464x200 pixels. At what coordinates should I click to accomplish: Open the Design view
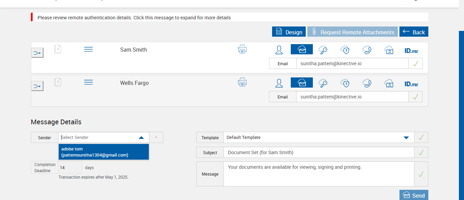[289, 32]
